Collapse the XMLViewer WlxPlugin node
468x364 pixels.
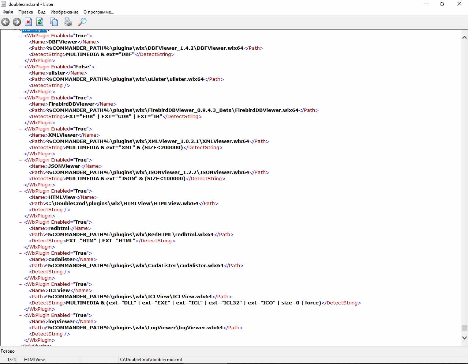pos(20,129)
